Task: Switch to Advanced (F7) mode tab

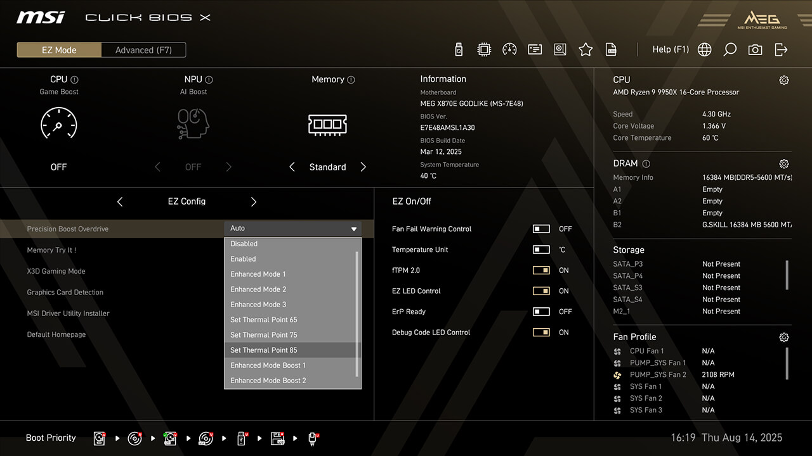Action: click(x=143, y=50)
